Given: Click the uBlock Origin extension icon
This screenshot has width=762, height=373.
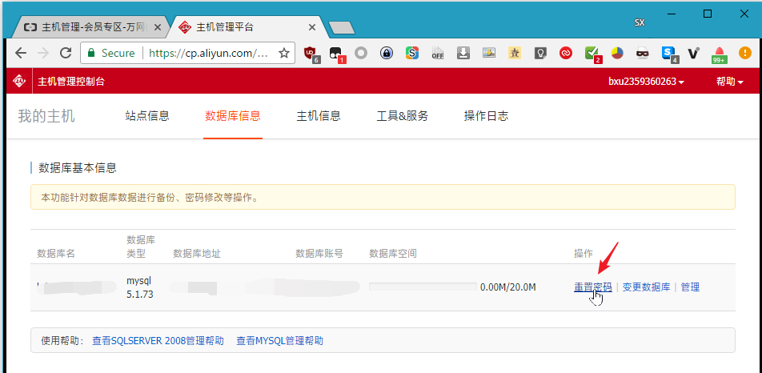Looking at the screenshot, I should pos(311,54).
